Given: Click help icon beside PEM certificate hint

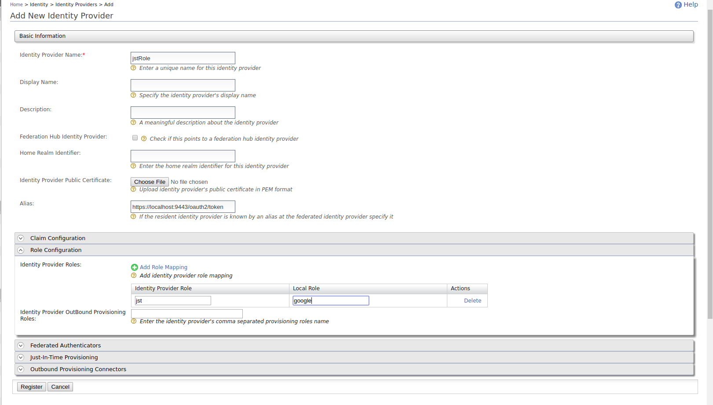Looking at the screenshot, I should (133, 190).
